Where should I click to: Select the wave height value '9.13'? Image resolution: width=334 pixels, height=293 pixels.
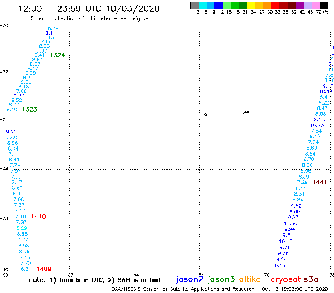click(280, 266)
